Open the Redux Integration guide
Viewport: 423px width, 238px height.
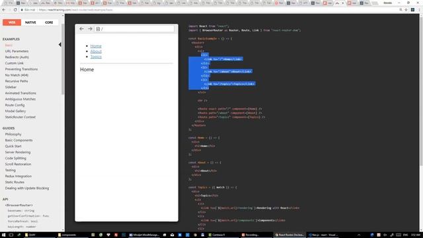[19, 177]
